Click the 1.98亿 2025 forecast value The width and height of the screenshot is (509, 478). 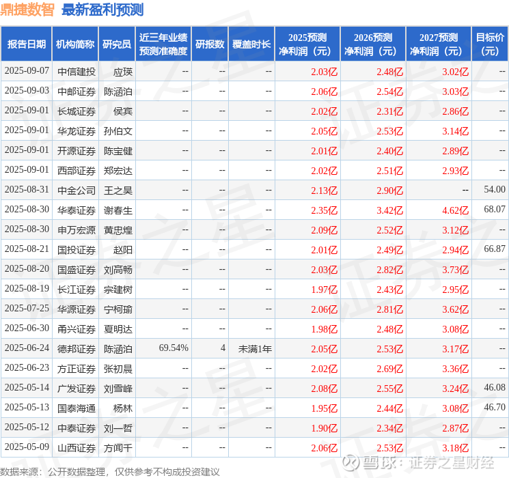(x=325, y=329)
